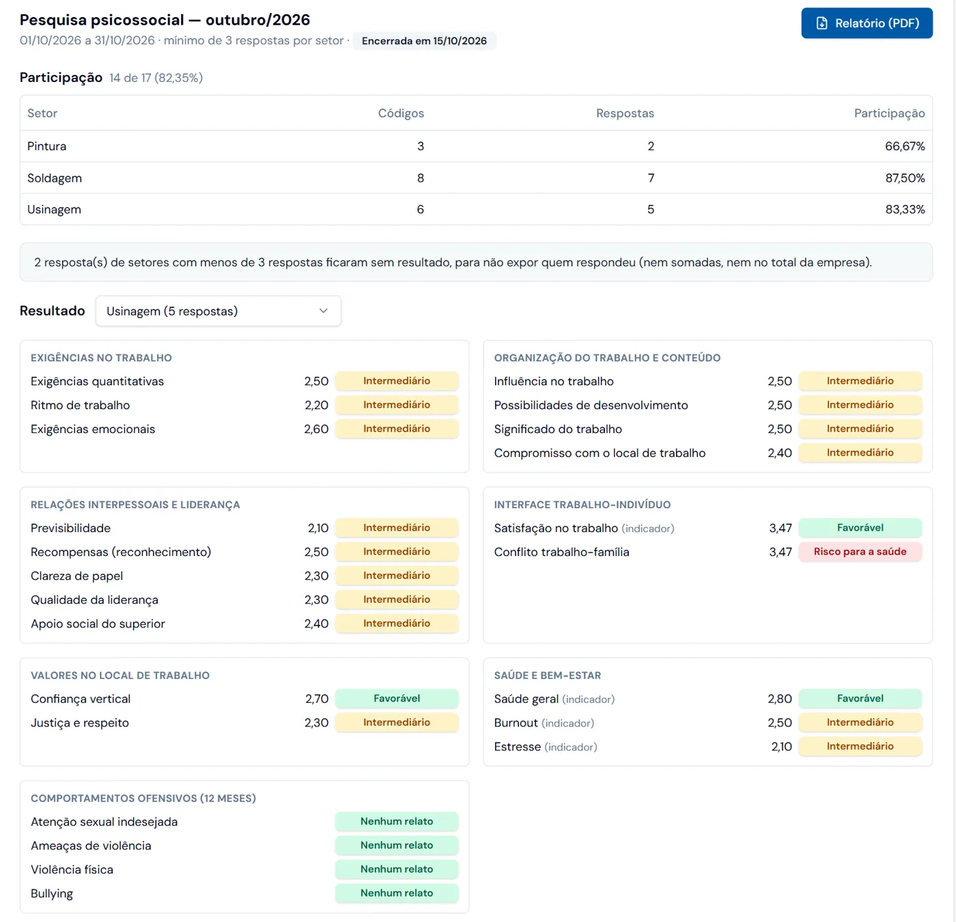Click the Encerrada em 15/10/2026 badge

pyautogui.click(x=424, y=41)
